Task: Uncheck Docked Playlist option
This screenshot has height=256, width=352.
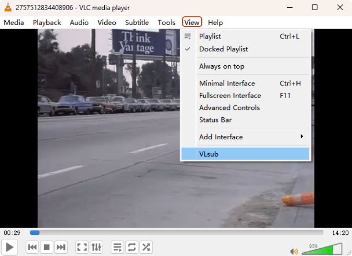Action: pos(223,49)
